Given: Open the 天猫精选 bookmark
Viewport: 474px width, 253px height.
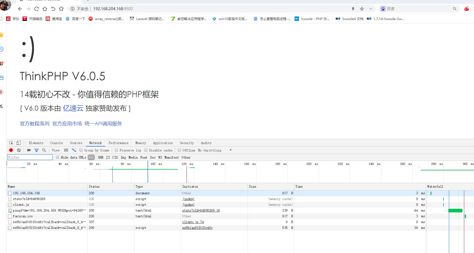Looking at the screenshot, I should pyautogui.click(x=32, y=19).
